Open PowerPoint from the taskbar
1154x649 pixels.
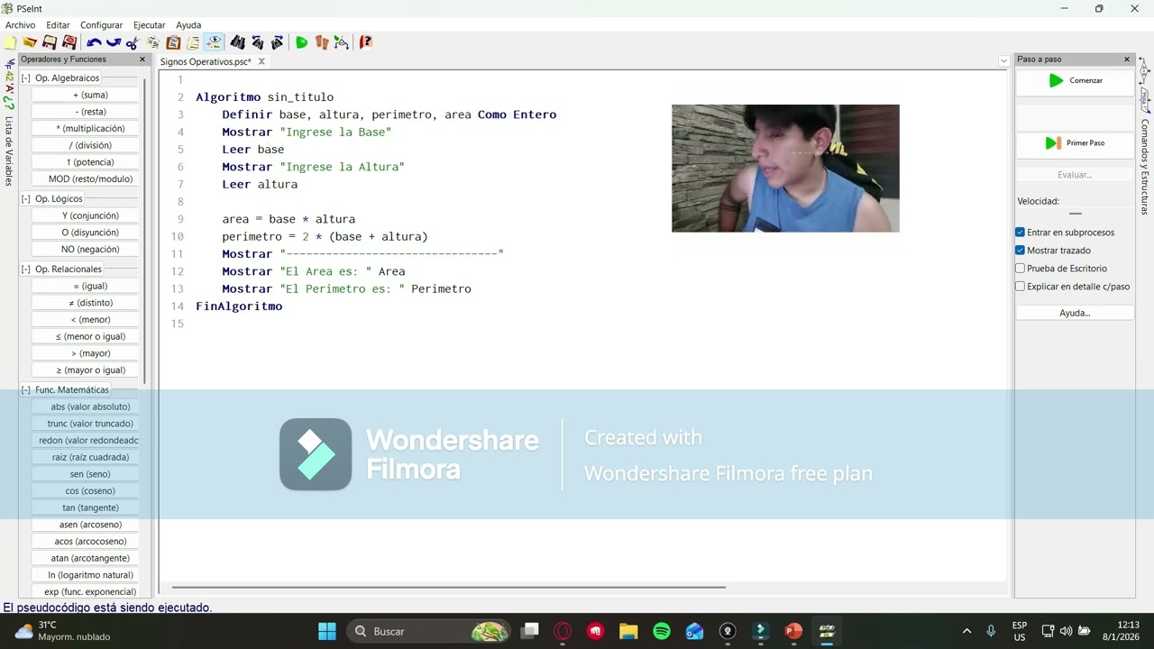tap(793, 631)
